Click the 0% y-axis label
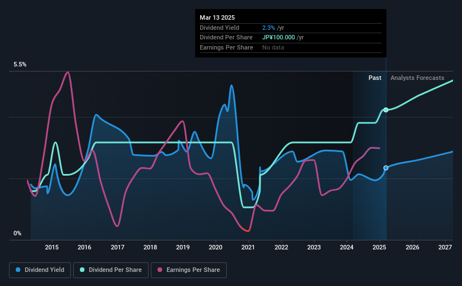Screen dimensions: 462x286 pos(17,233)
